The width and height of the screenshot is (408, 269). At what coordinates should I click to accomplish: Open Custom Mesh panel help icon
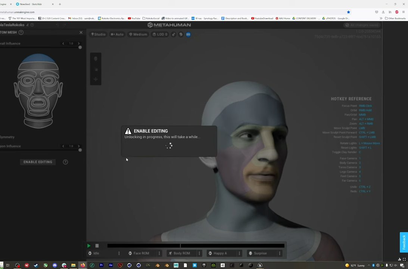point(21,32)
